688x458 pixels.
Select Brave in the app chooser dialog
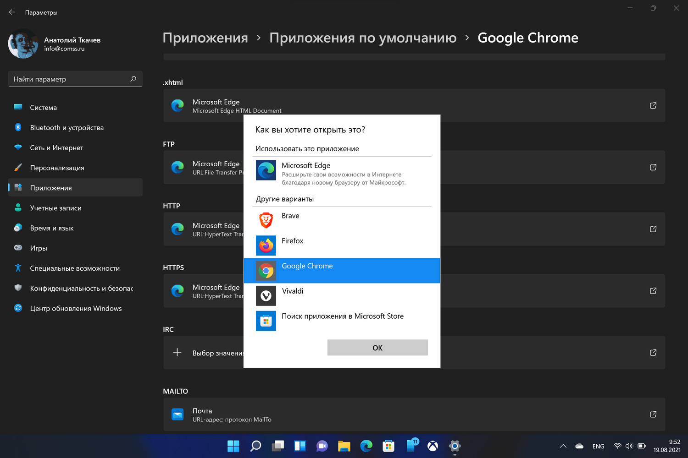coord(342,220)
